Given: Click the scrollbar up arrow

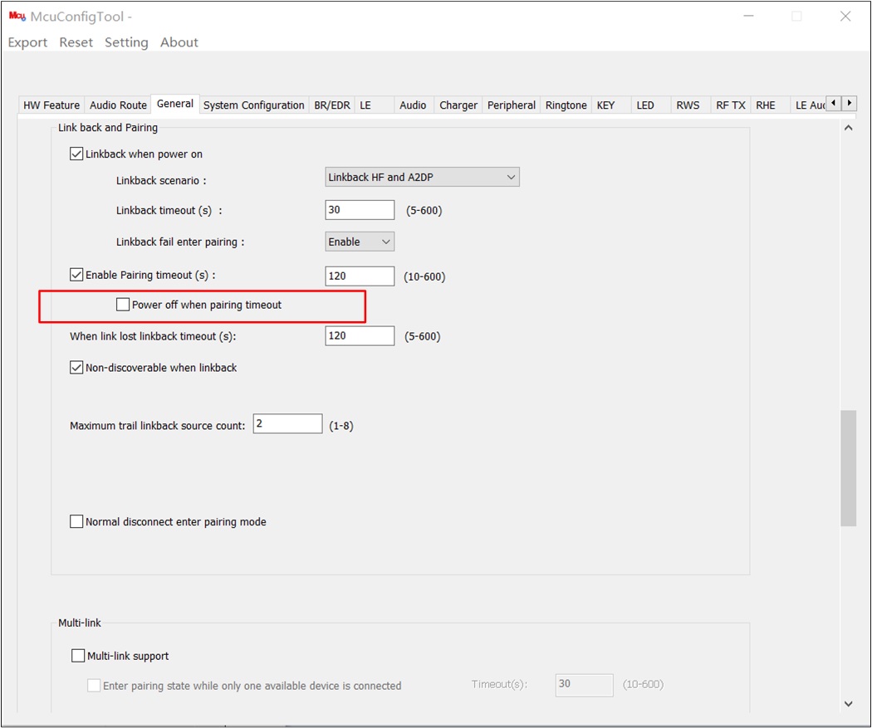Looking at the screenshot, I should pyautogui.click(x=848, y=128).
